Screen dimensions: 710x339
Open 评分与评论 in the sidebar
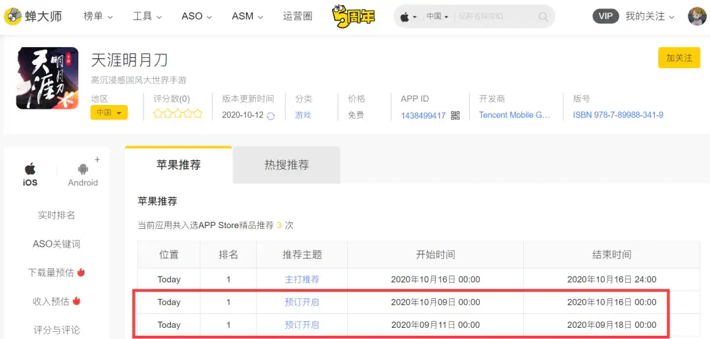click(57, 330)
